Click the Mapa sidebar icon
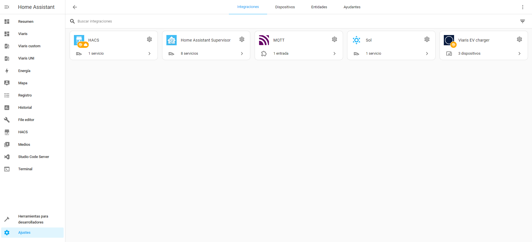 7,83
